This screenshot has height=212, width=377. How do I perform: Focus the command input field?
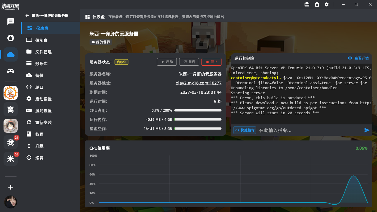pyautogui.click(x=309, y=130)
